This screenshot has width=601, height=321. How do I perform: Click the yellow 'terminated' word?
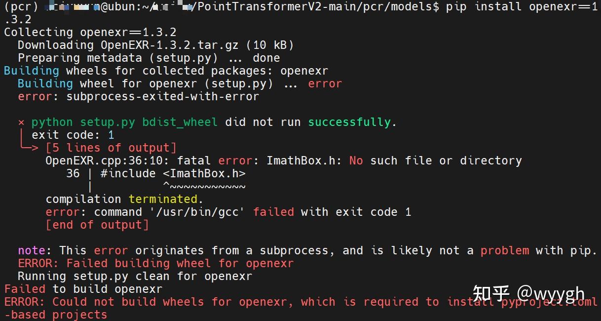coord(163,199)
